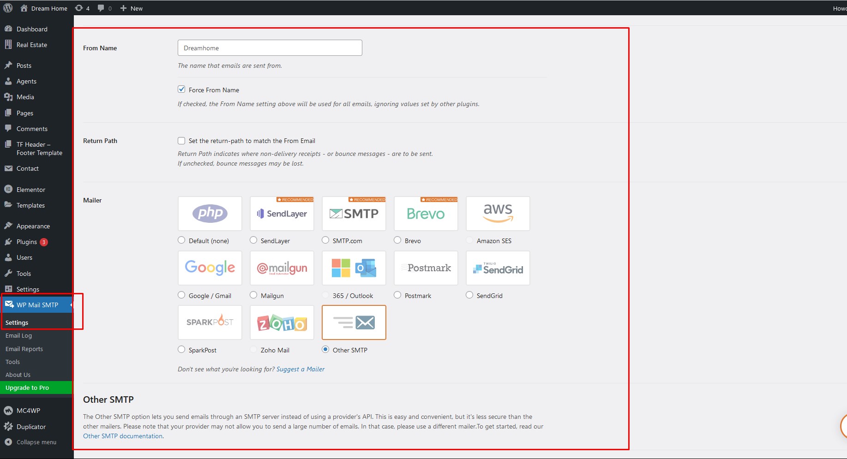
Task: Select the Google / Gmail radio button
Action: pyautogui.click(x=181, y=295)
